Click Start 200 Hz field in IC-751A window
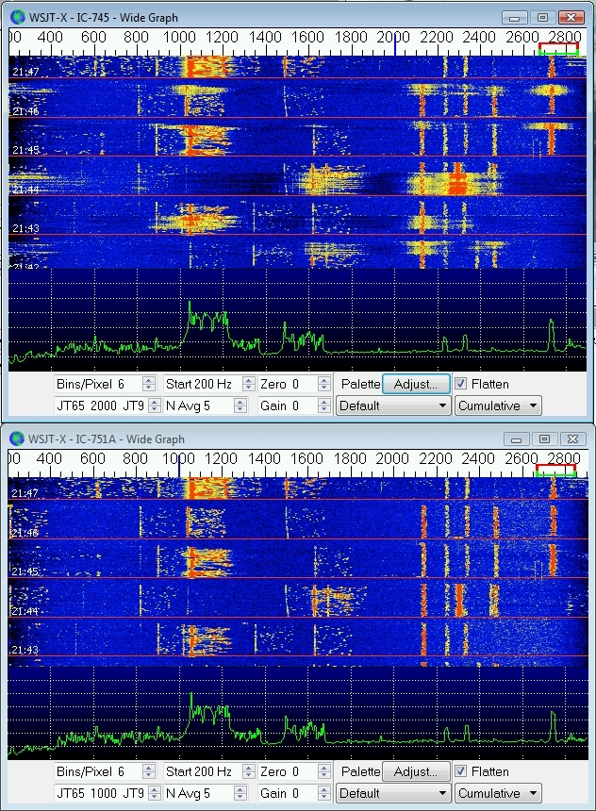The image size is (596, 811). (x=201, y=771)
